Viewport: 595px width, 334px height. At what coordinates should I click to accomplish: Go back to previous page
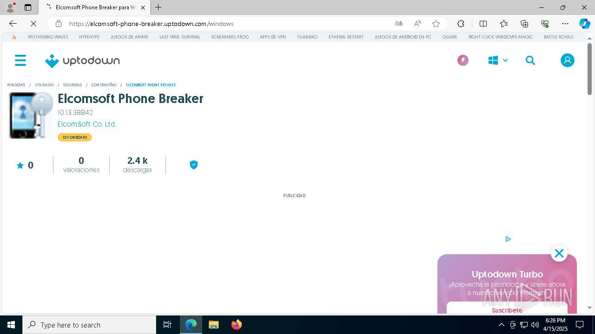13,24
